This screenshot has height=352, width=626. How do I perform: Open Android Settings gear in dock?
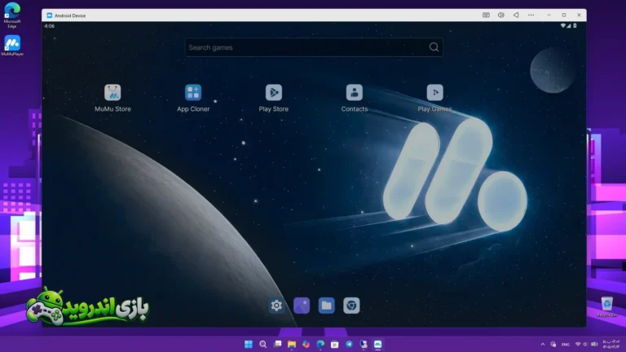(276, 306)
